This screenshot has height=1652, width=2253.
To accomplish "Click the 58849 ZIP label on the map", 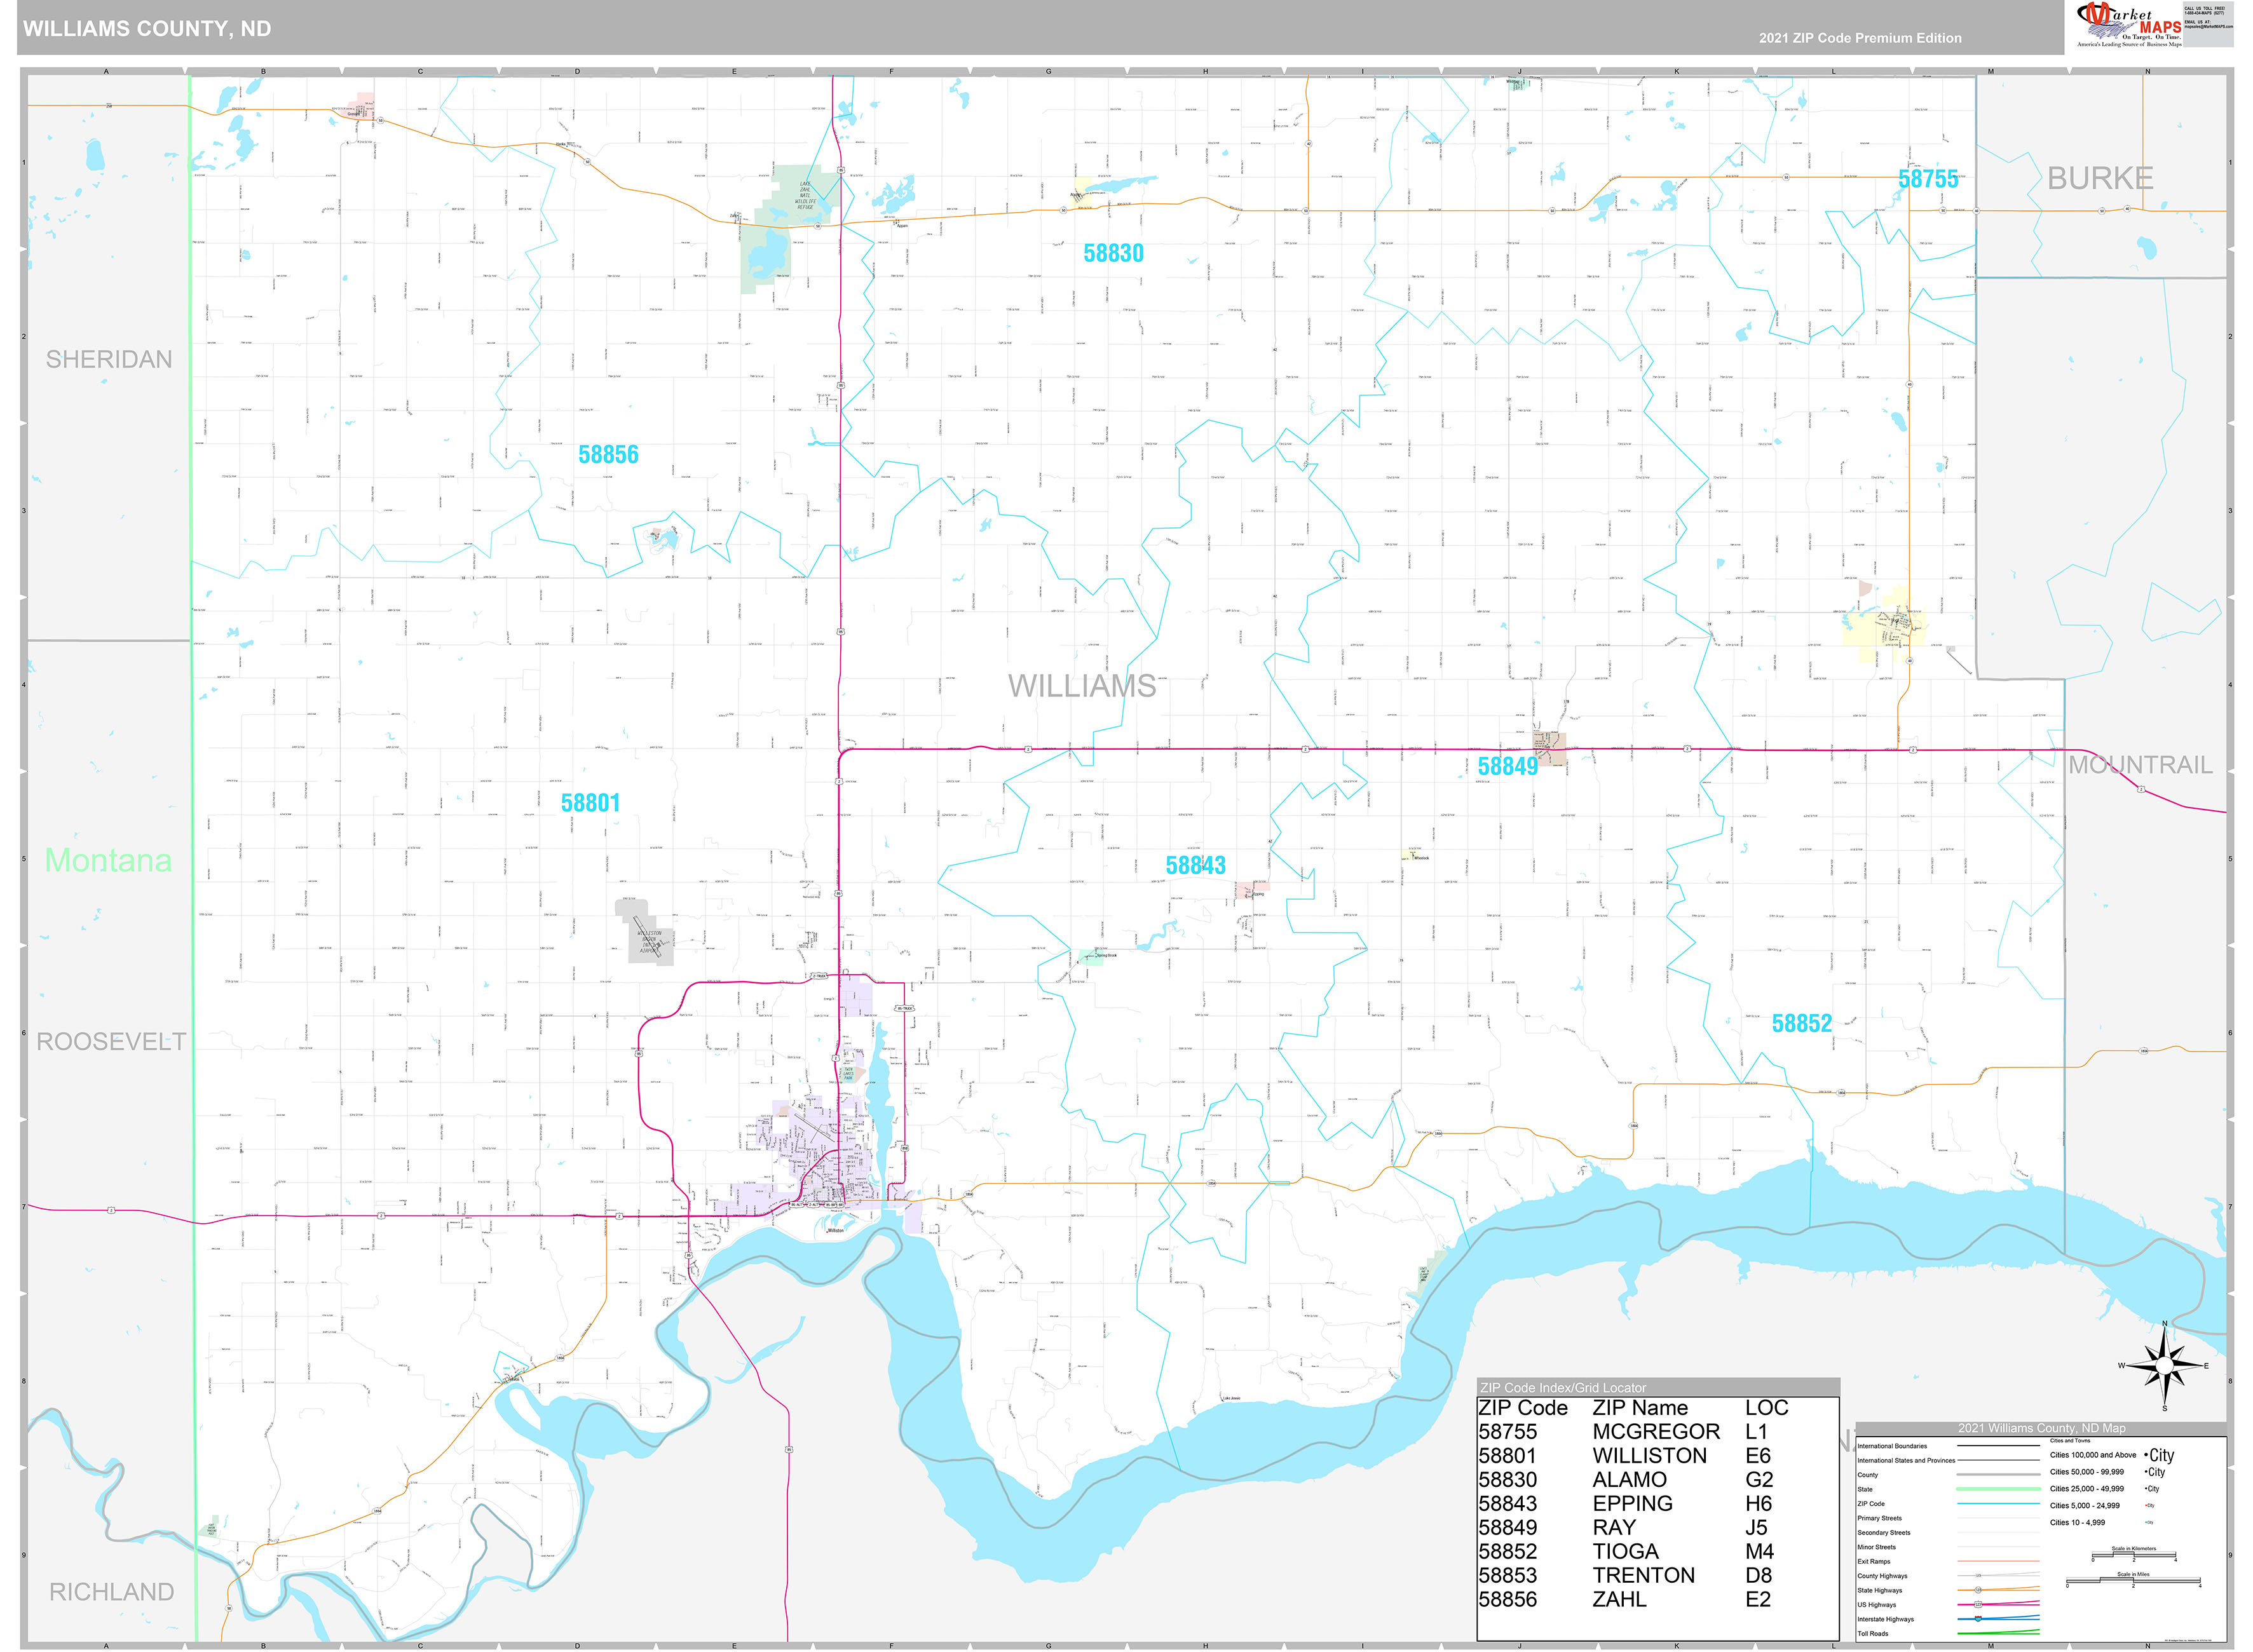I will click(1508, 766).
